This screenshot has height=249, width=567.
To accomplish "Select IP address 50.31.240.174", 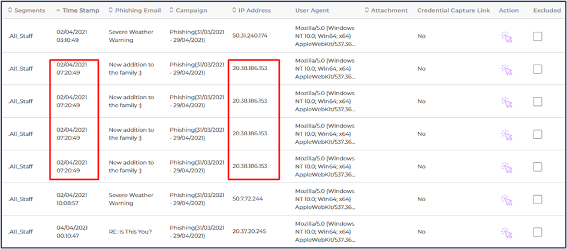I will point(250,36).
